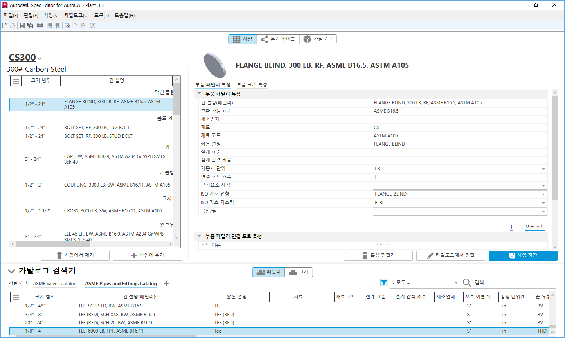Click 특성 편집기 button
The width and height of the screenshot is (565, 338).
click(x=378, y=255)
